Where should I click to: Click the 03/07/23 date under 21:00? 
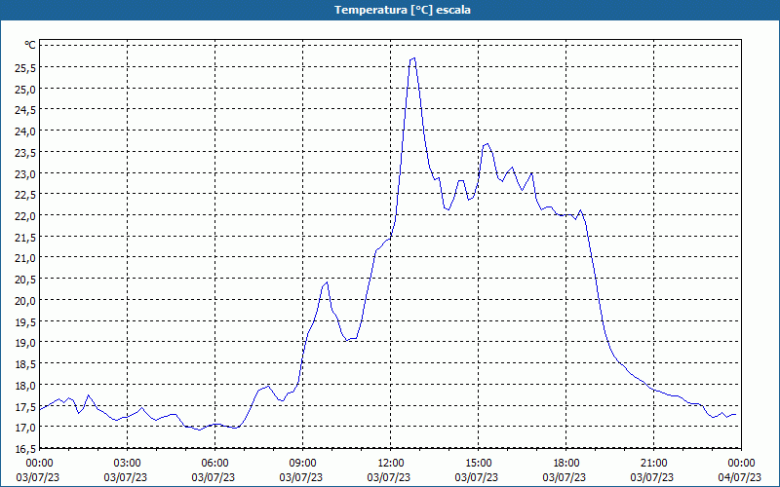click(x=652, y=477)
